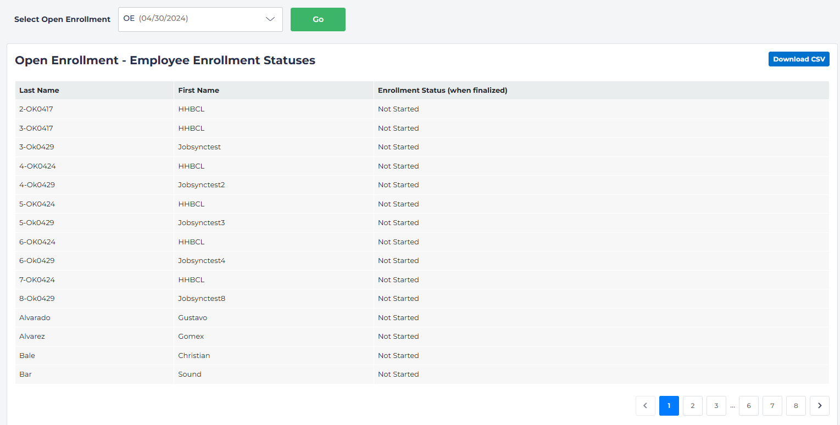The height and width of the screenshot is (425, 840).
Task: Click HHBCL in the 2-OK0417 row
Action: click(191, 109)
